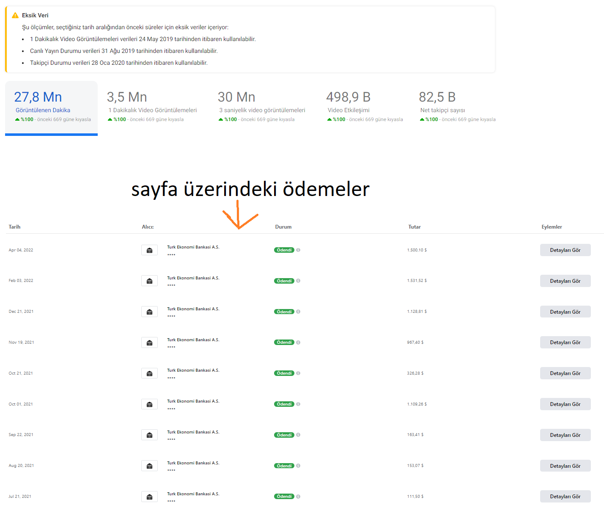
Task: Open Detayları Gör for the Apr 04, 2022 payment
Action: (x=565, y=250)
